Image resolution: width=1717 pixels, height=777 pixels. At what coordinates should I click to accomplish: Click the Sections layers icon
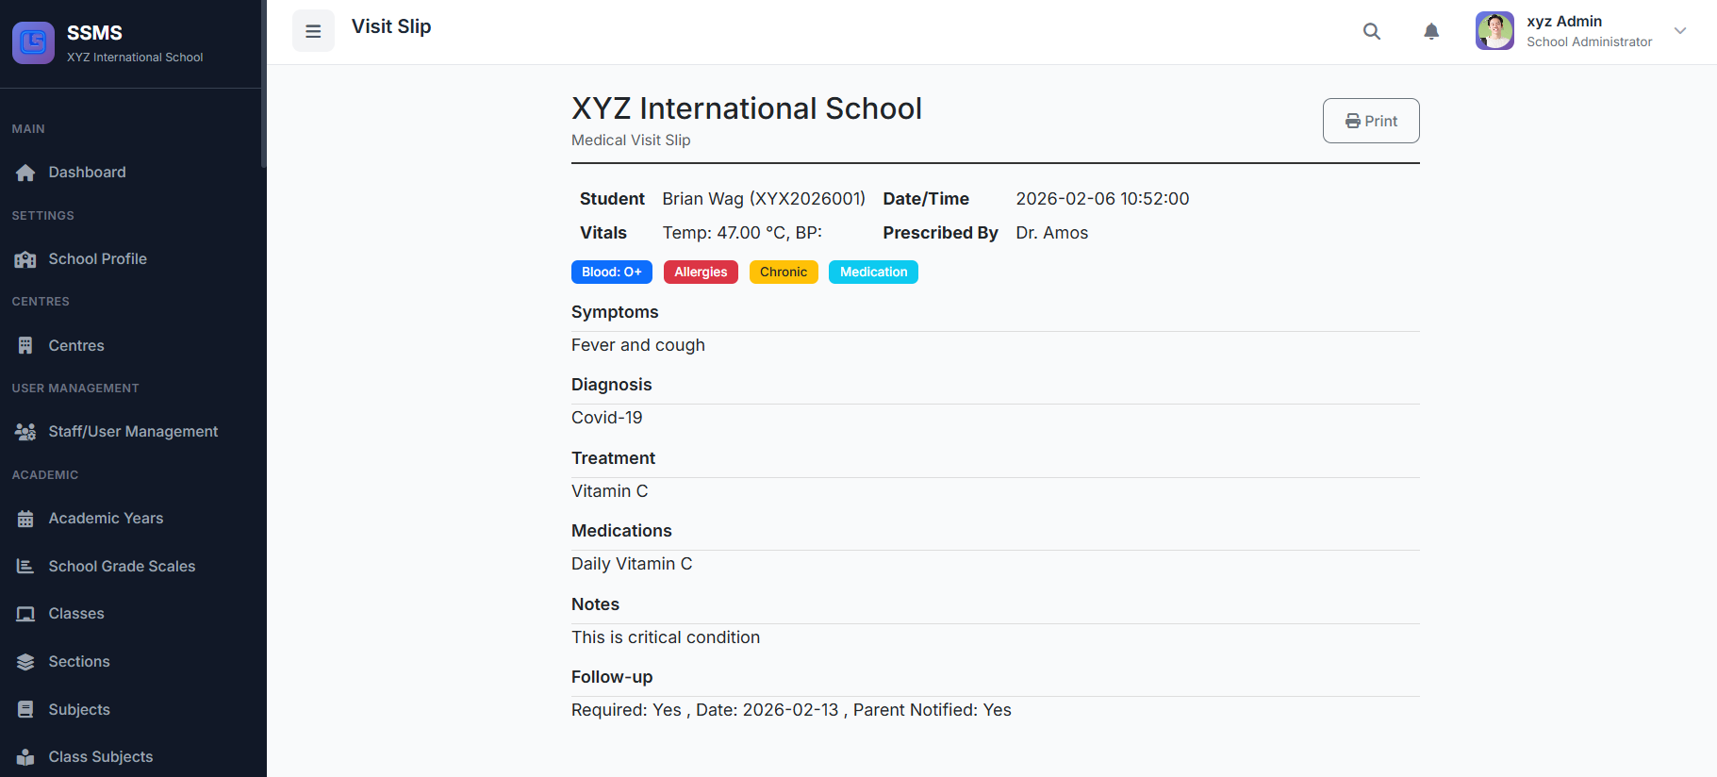pyautogui.click(x=25, y=662)
